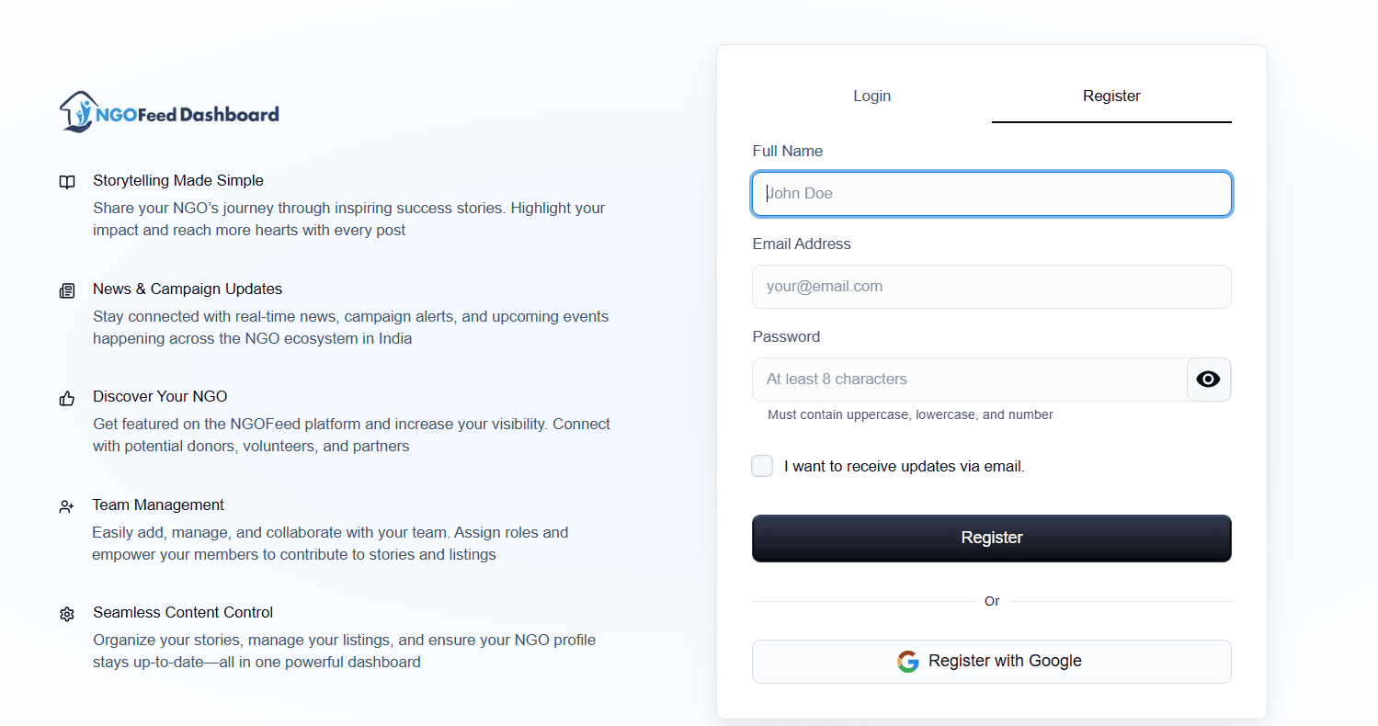Image resolution: width=1378 pixels, height=726 pixels.
Task: Click the Register button
Action: click(x=991, y=538)
